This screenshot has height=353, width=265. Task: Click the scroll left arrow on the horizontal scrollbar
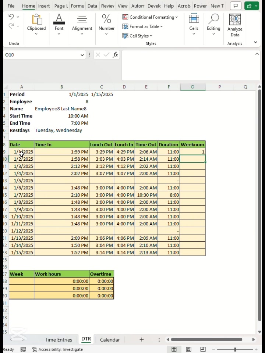pyautogui.click(x=168, y=339)
